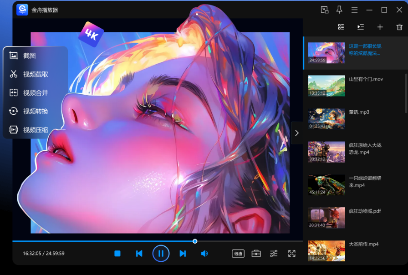Skip to next track
This screenshot has width=408, height=275.
coord(183,254)
